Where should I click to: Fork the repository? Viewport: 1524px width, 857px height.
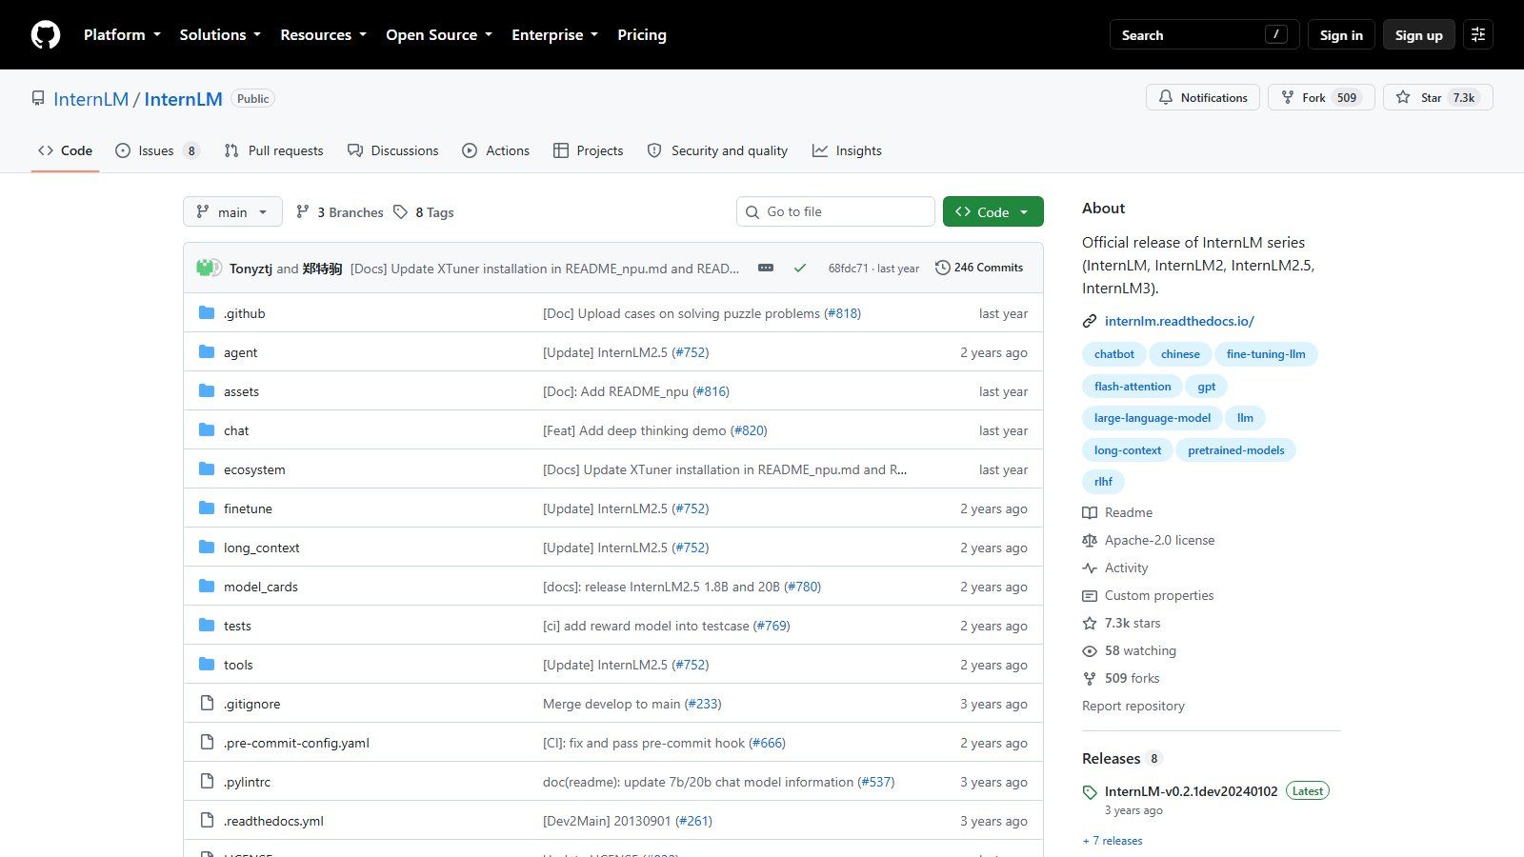(1320, 97)
